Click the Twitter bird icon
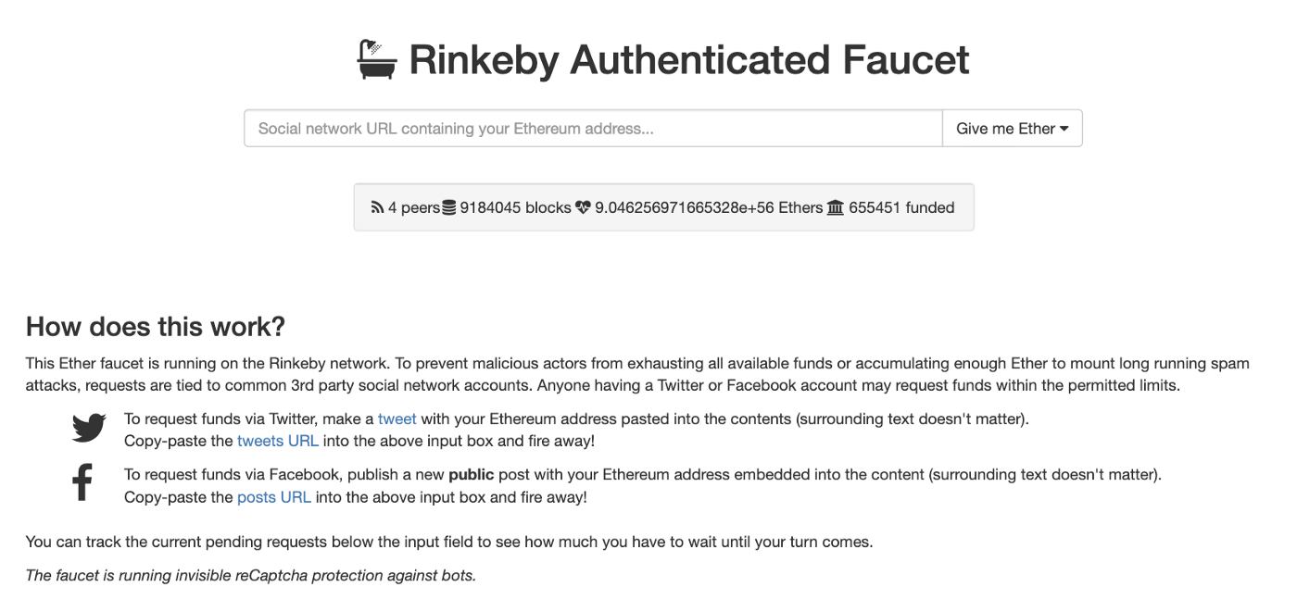Viewport: 1297px width, 612px height. pyautogui.click(x=89, y=428)
